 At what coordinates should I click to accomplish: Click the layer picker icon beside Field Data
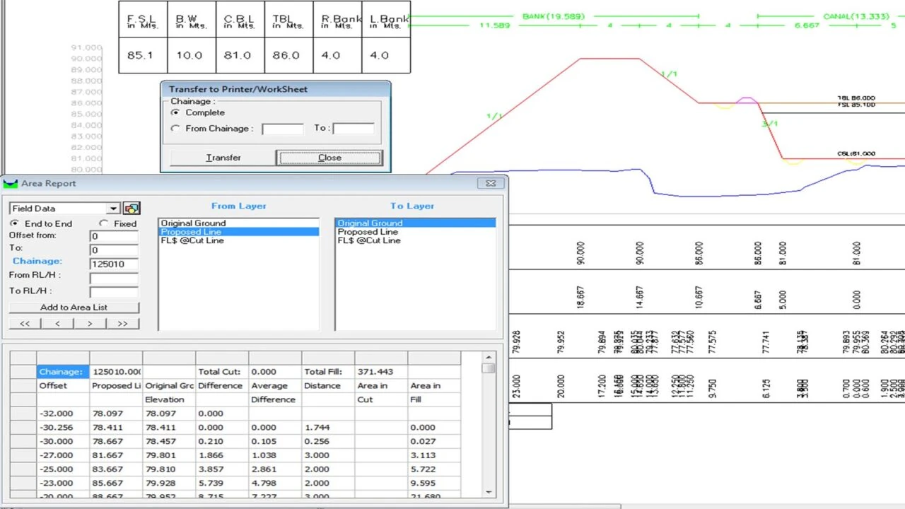[132, 209]
